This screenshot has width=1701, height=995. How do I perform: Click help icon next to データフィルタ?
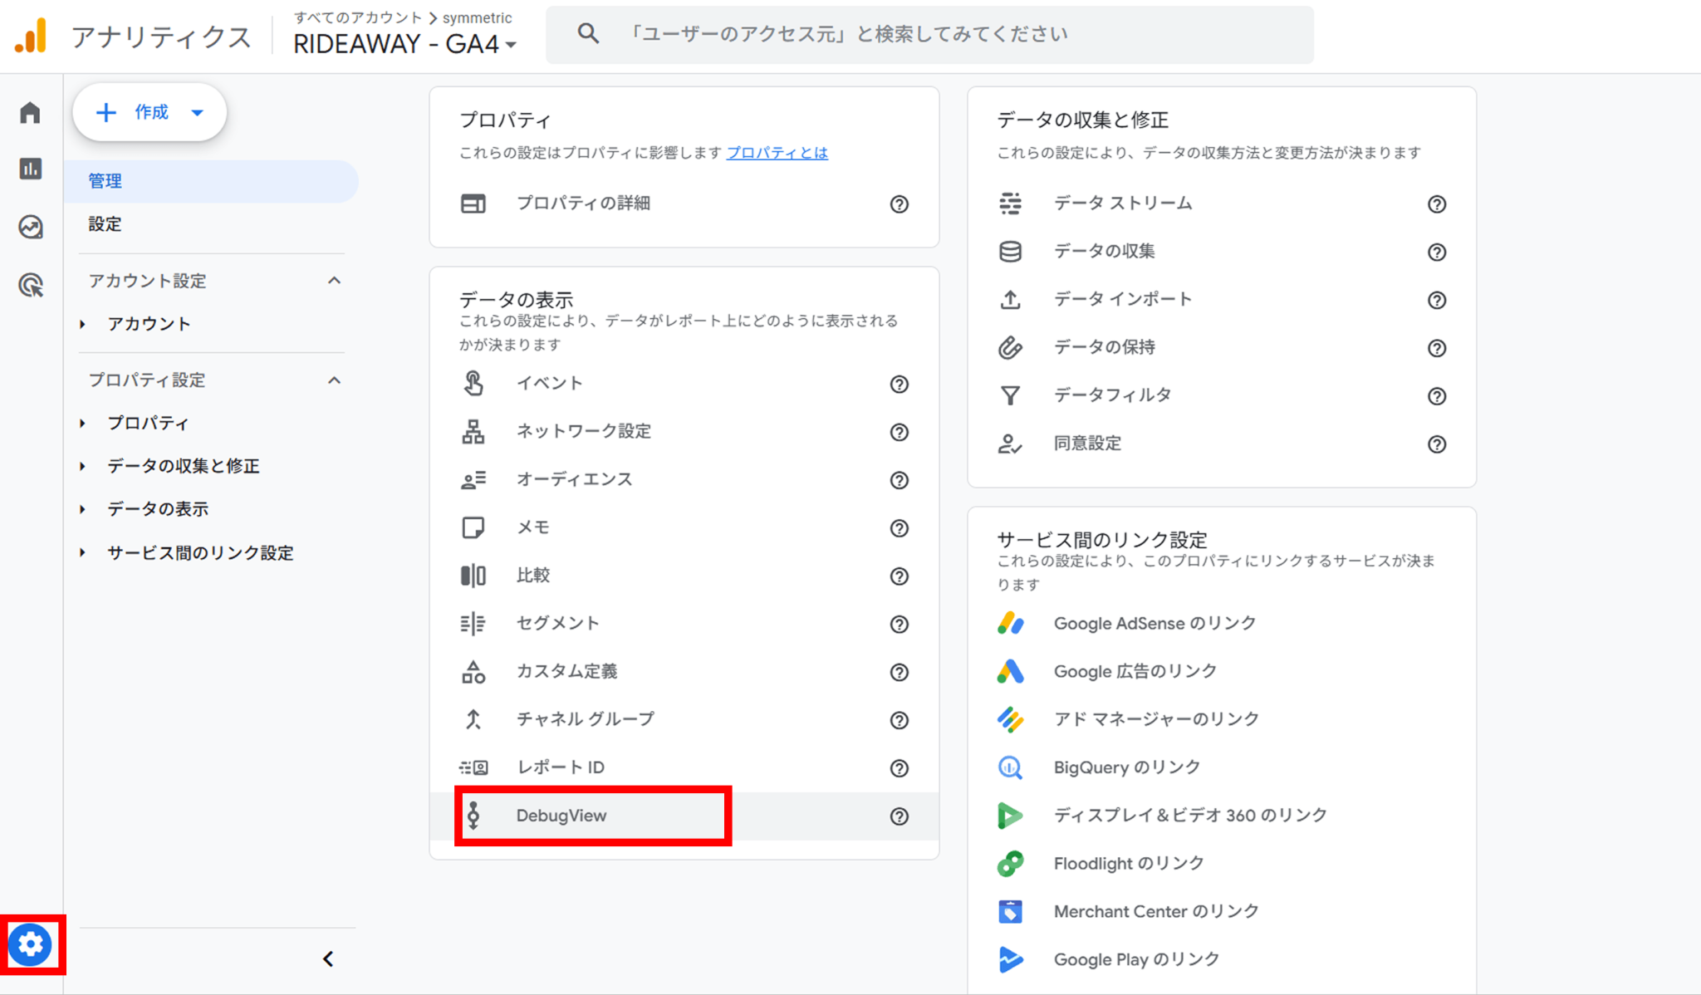[1436, 396]
